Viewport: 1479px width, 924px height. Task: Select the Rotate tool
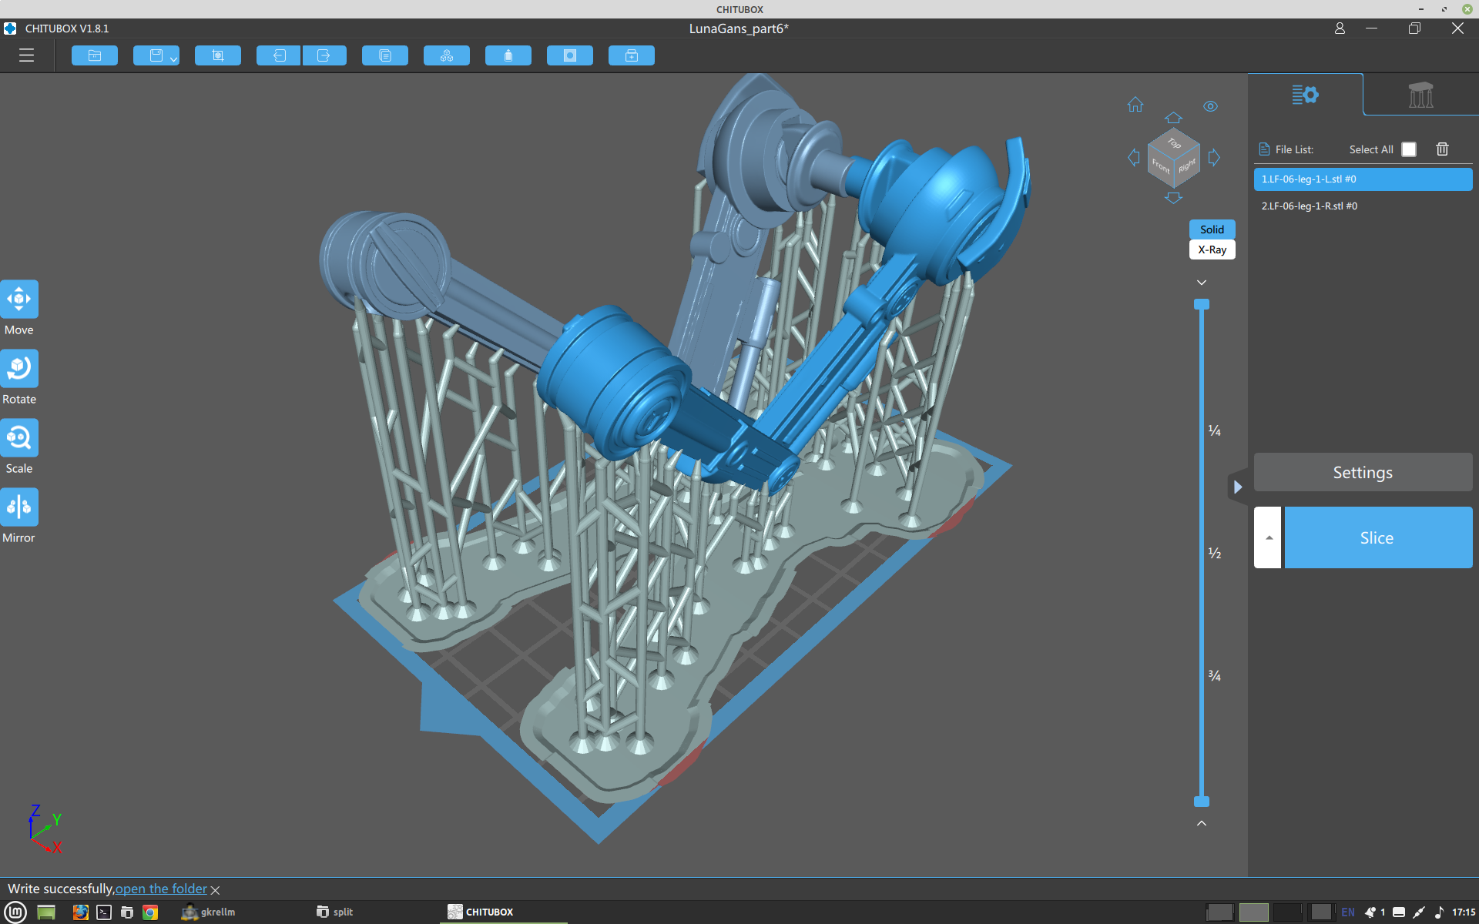[19, 369]
